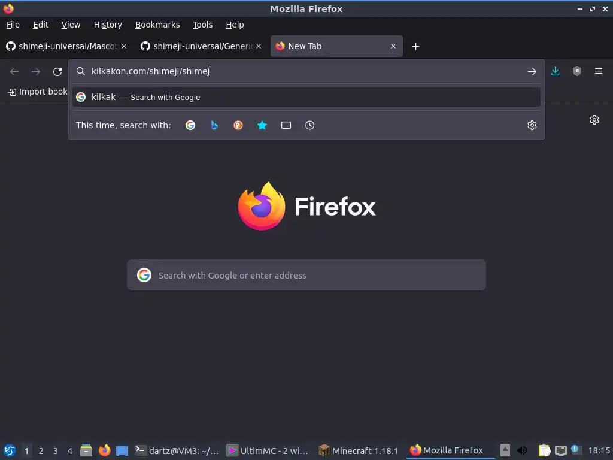Close the shimeji-universal/Generic tab

pos(259,46)
